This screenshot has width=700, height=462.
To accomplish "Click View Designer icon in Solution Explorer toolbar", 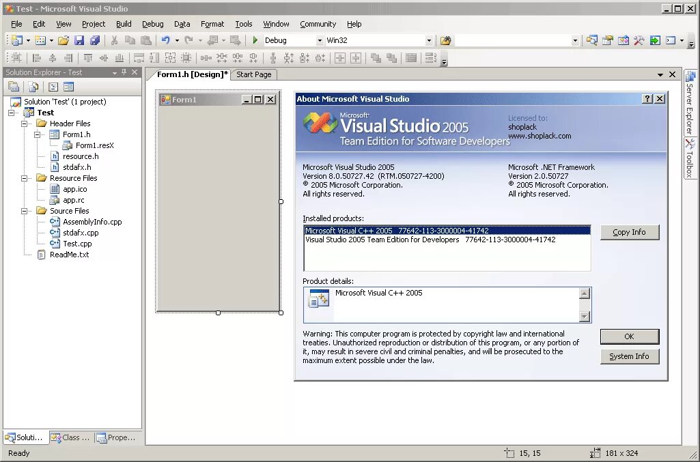I will click(68, 87).
